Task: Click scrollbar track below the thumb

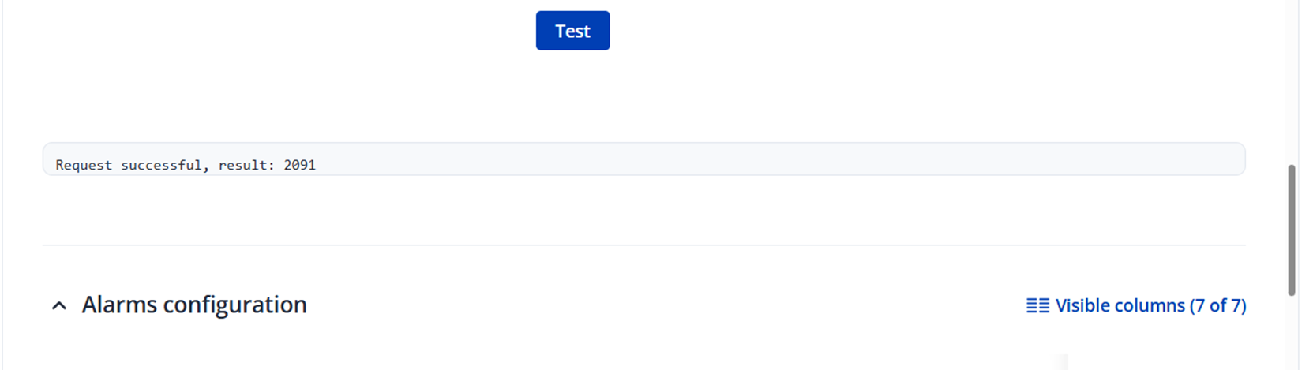Action: coord(1292,331)
